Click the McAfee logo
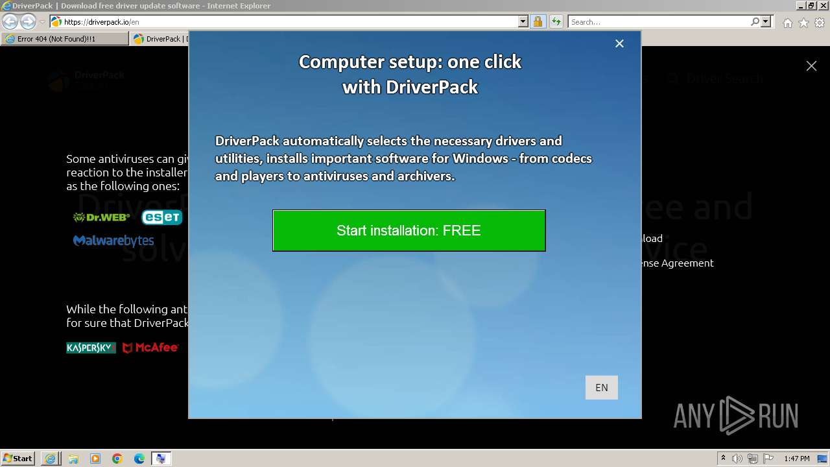The image size is (830, 467). 150,348
